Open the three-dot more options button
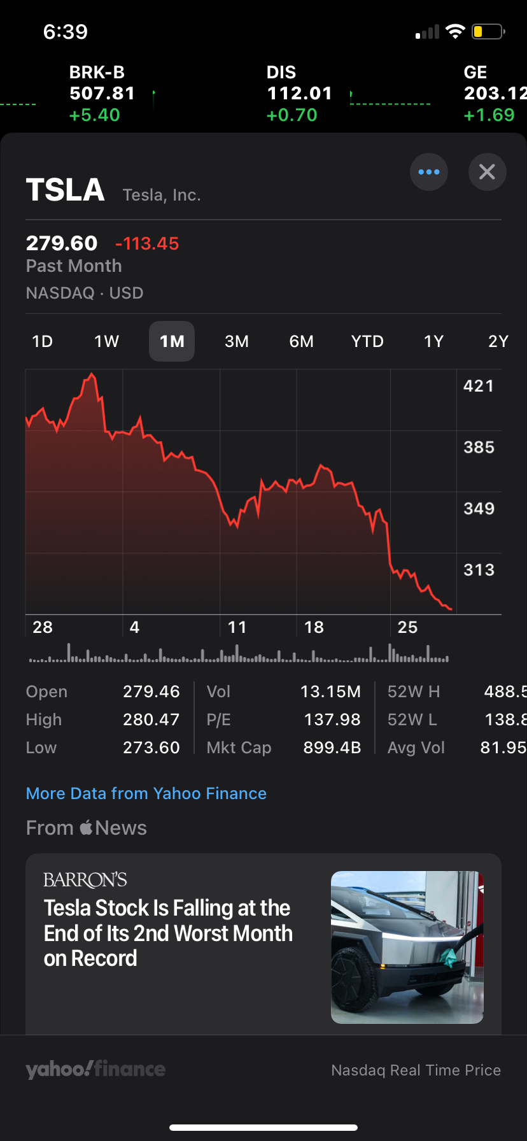The height and width of the screenshot is (1141, 527). click(429, 172)
